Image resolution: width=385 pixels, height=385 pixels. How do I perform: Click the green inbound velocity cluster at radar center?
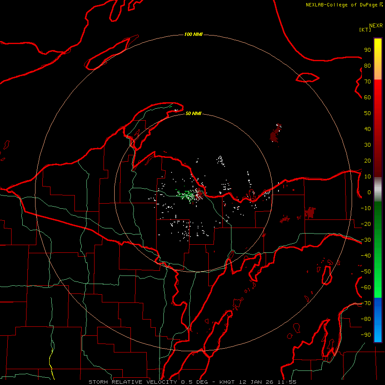tap(187, 195)
